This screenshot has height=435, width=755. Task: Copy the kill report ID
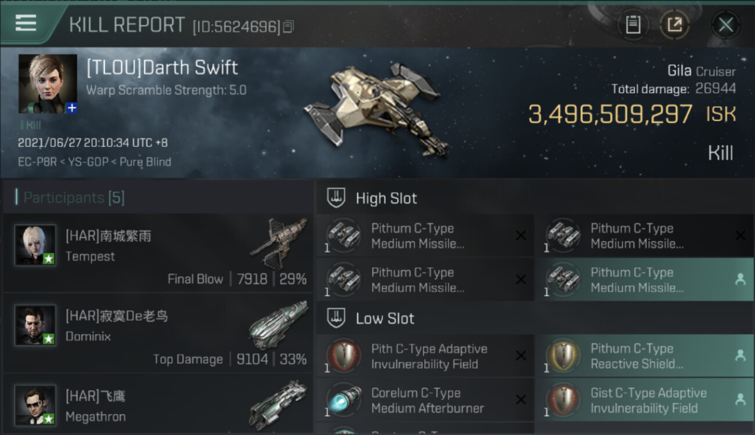288,26
